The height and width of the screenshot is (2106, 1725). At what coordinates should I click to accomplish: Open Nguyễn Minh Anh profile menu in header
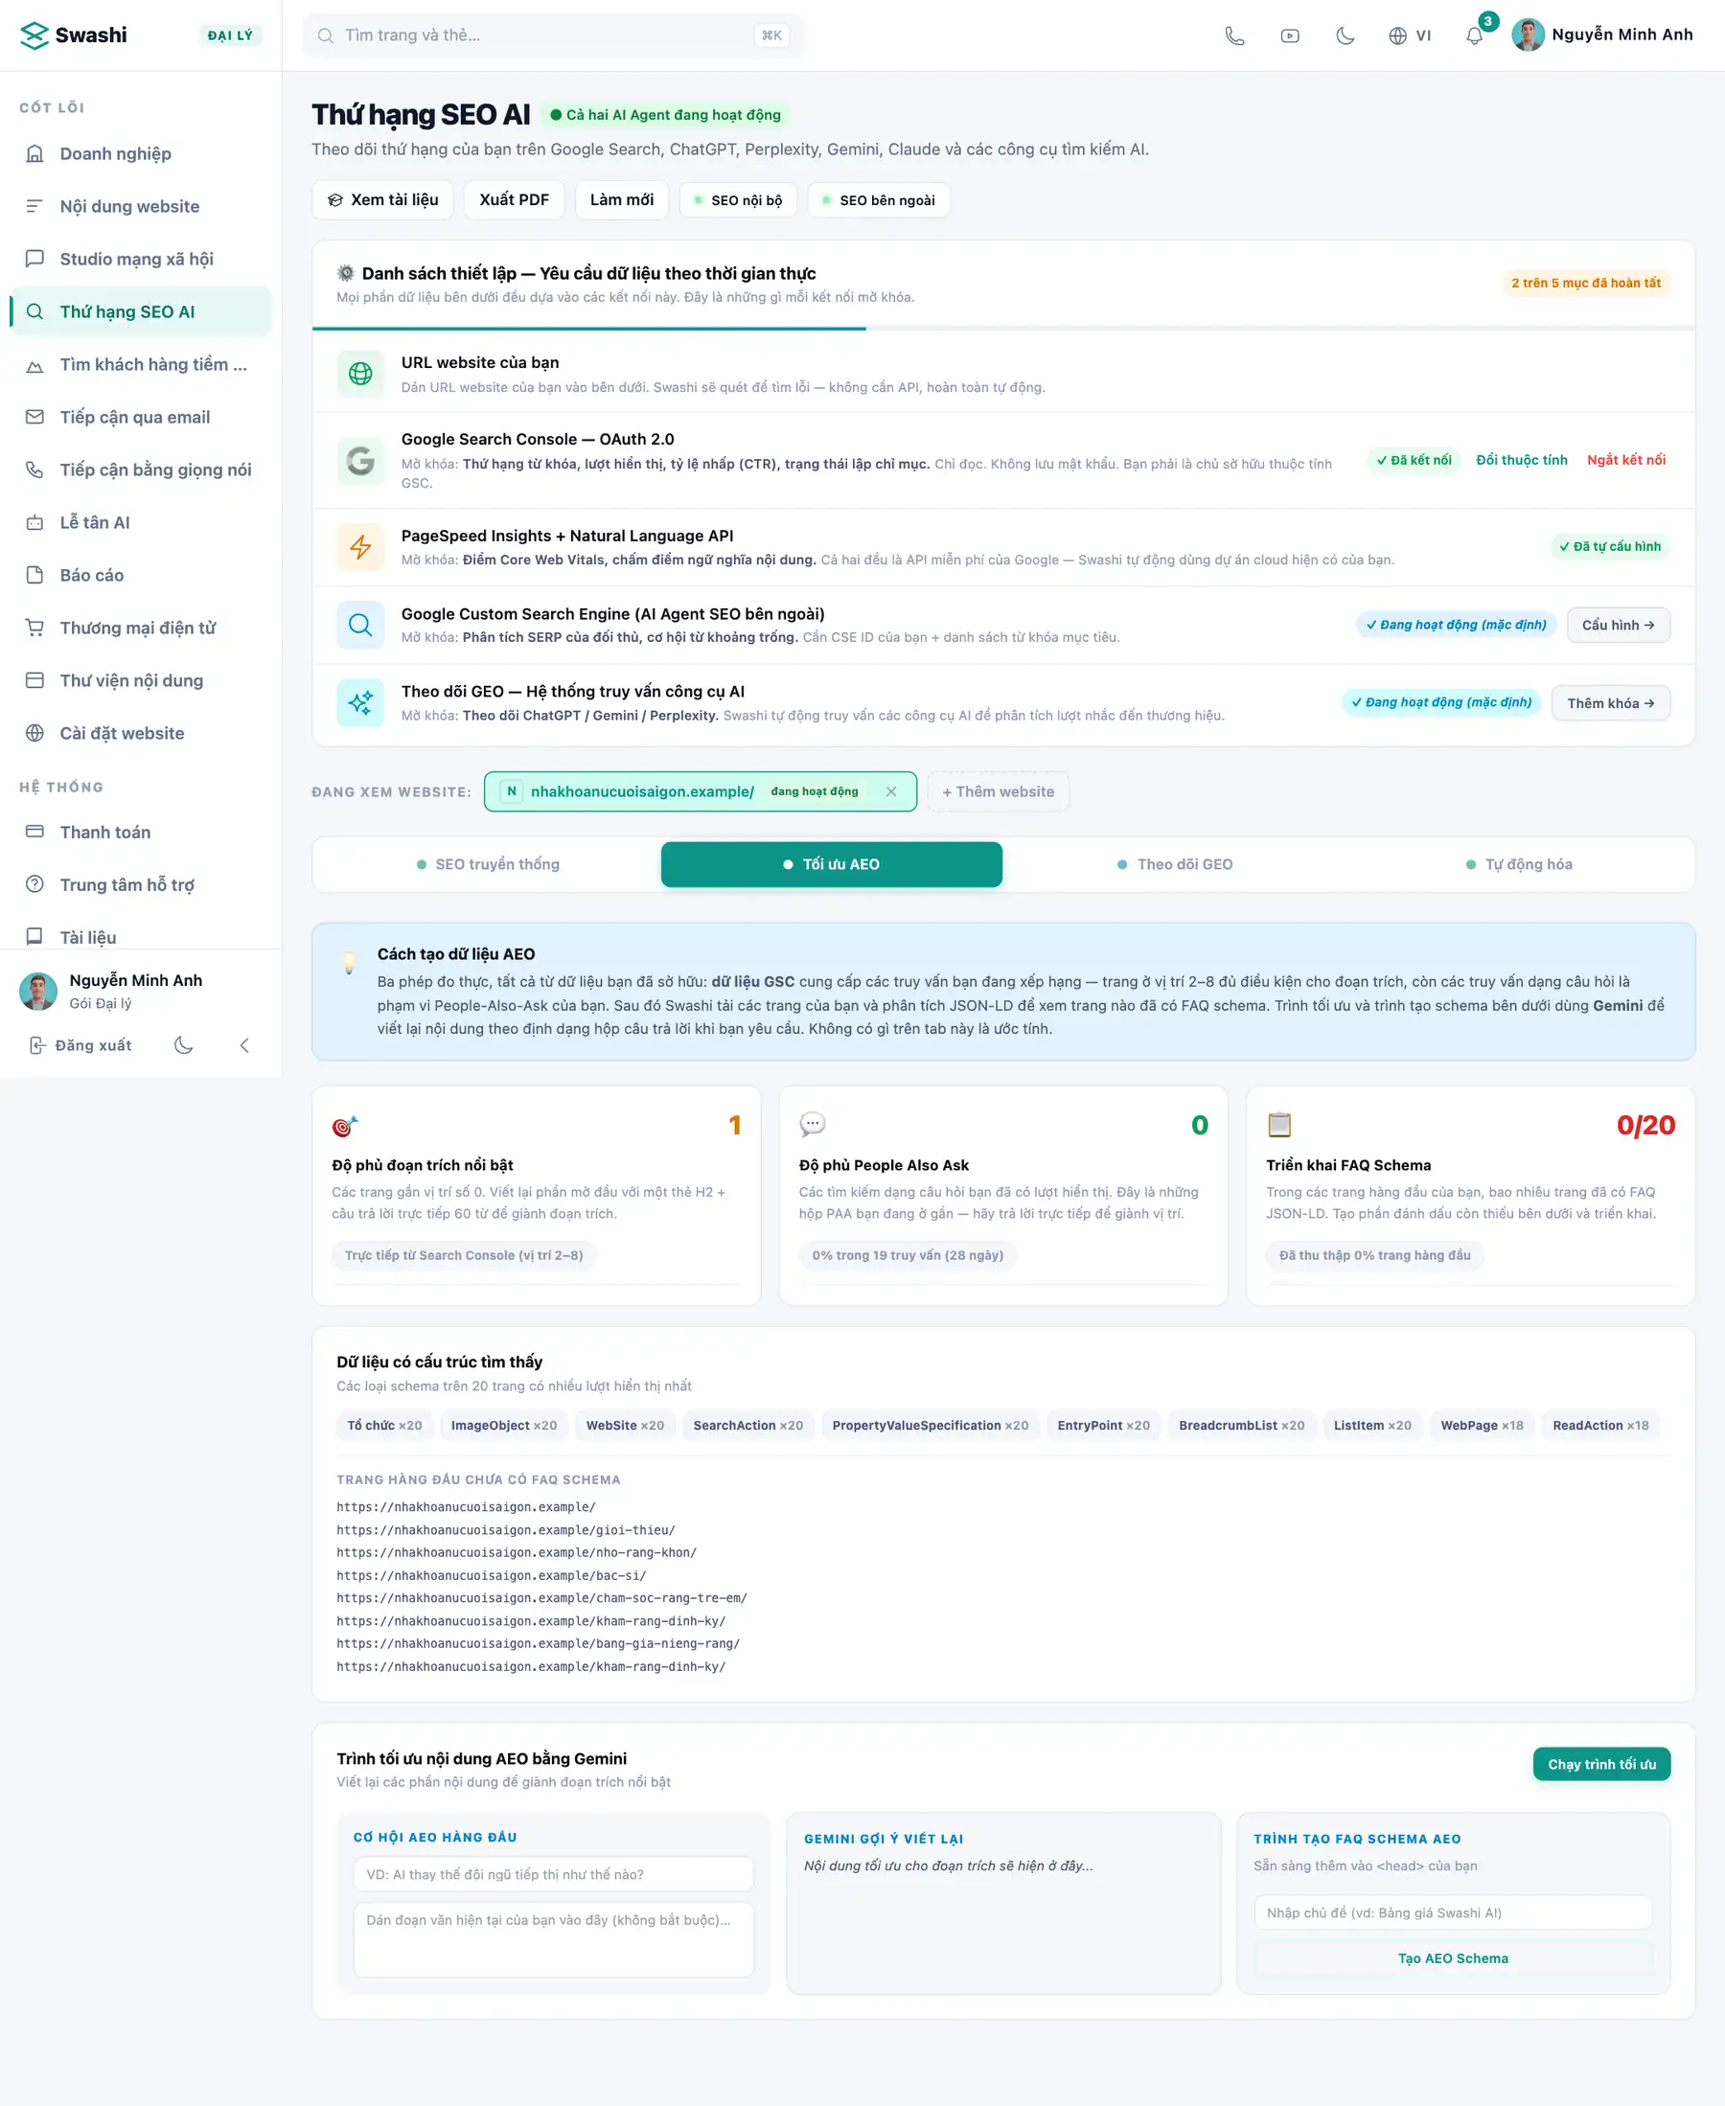point(1601,34)
